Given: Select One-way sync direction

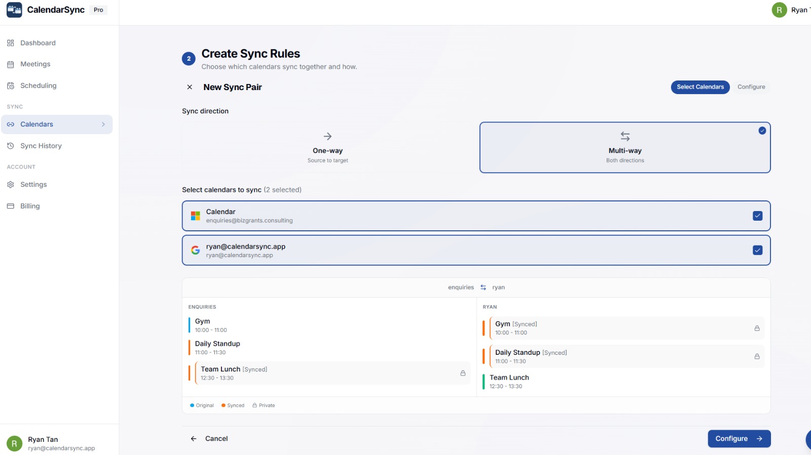Looking at the screenshot, I should pyautogui.click(x=327, y=147).
